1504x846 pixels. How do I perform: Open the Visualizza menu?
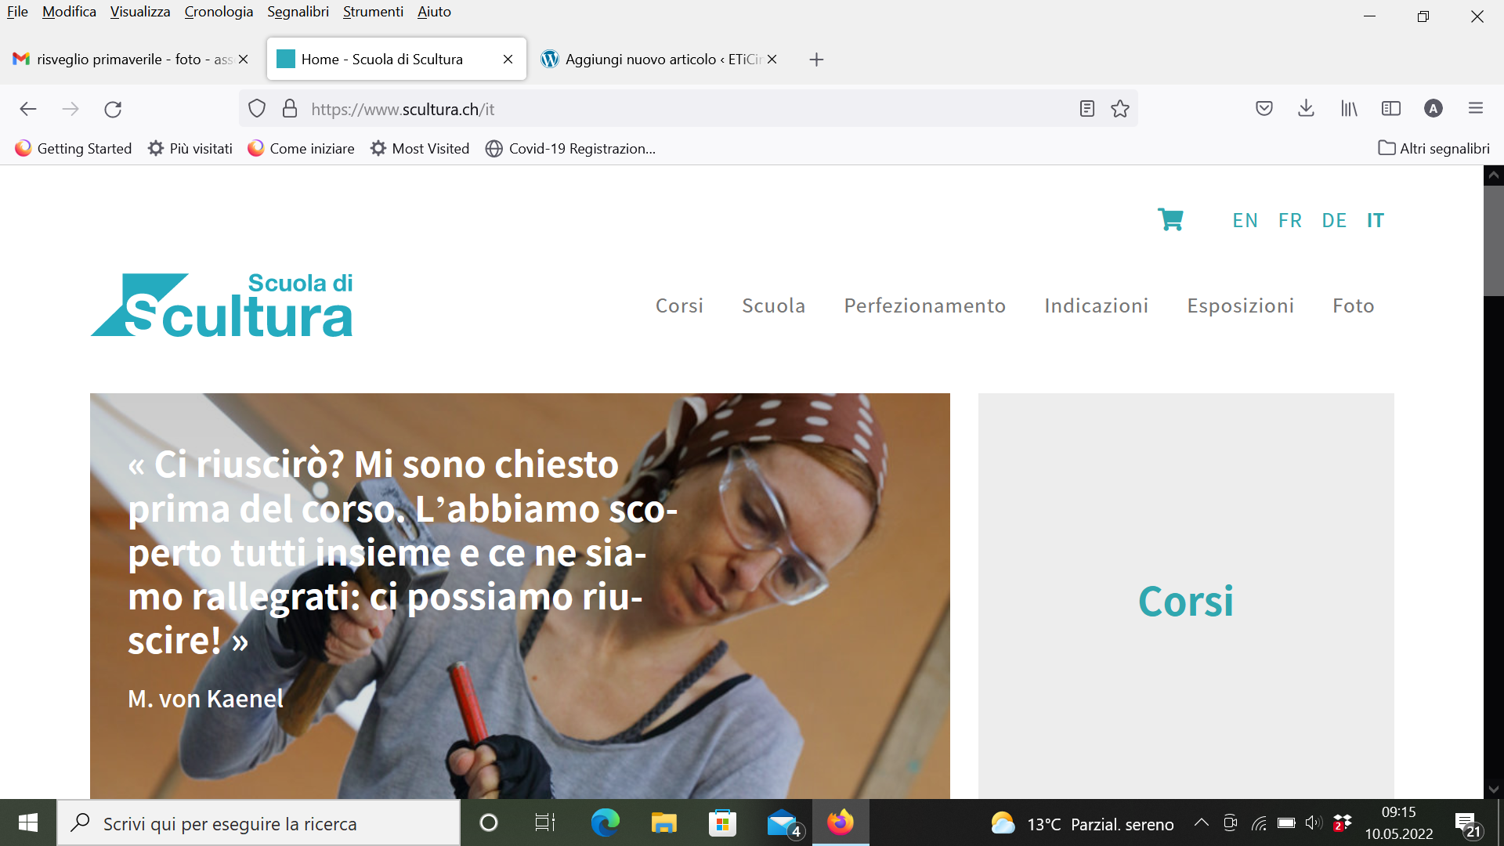[x=140, y=12]
